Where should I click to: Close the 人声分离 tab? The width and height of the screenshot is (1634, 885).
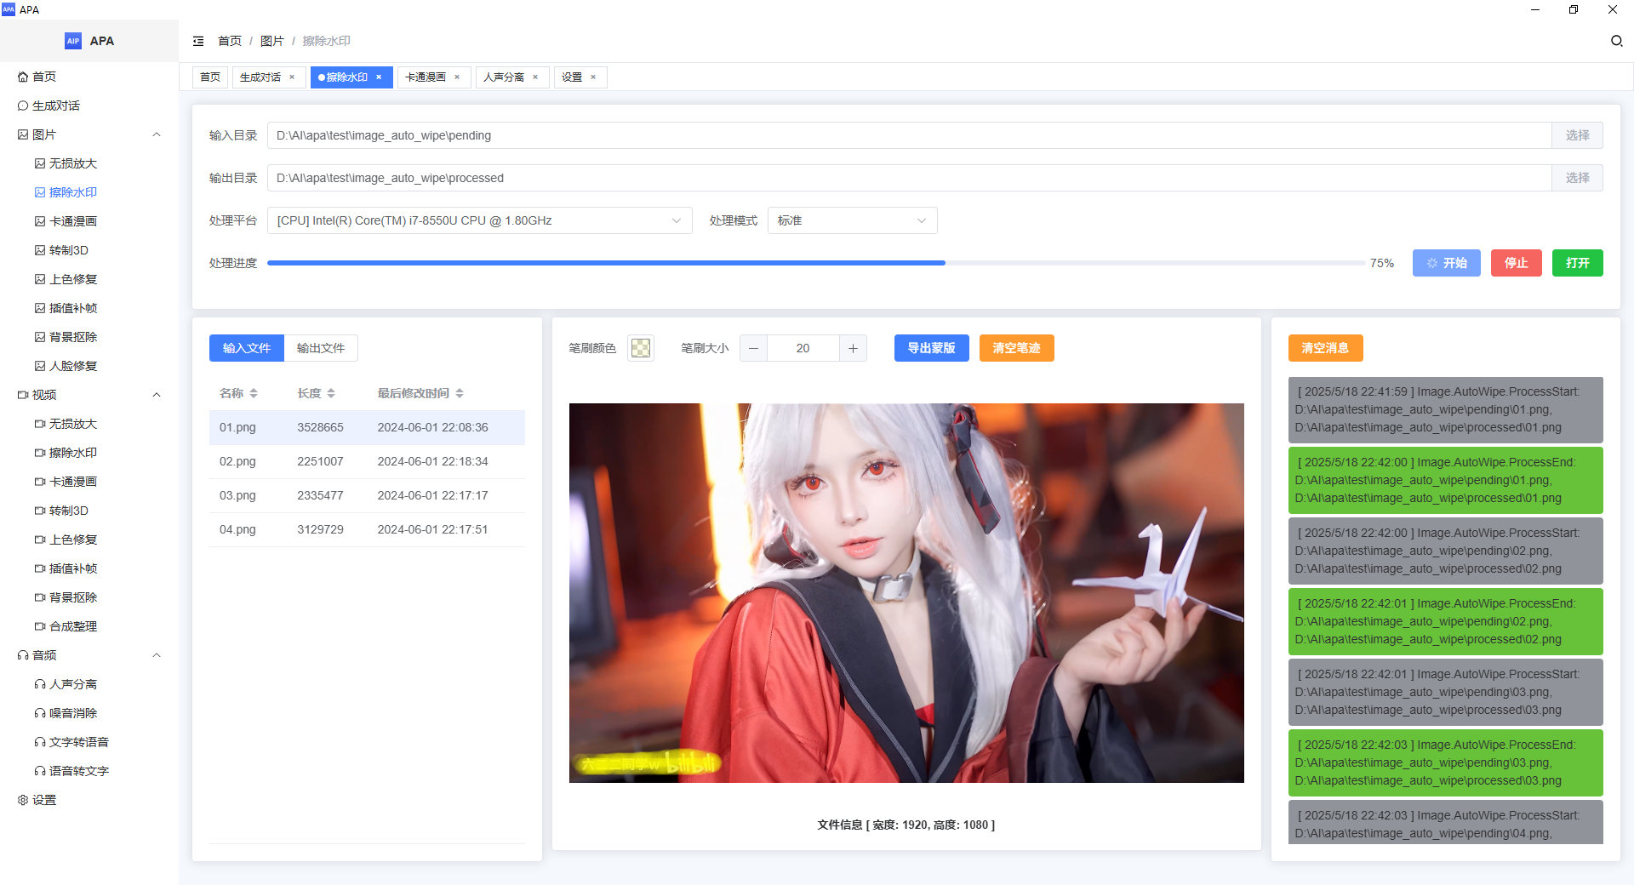tap(535, 77)
